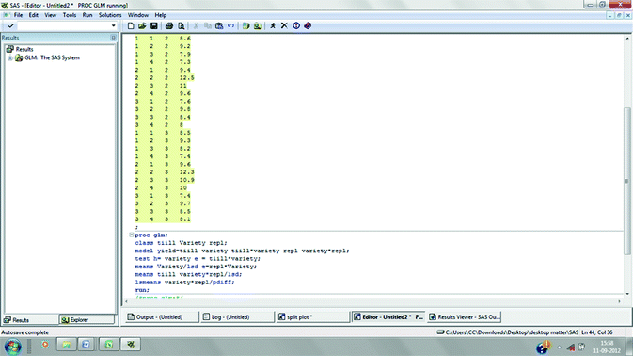Select the Editor - Untitled2 window tab
633x356 pixels.
pos(388,317)
